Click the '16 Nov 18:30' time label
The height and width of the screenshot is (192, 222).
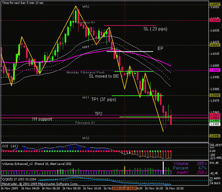(174, 188)
